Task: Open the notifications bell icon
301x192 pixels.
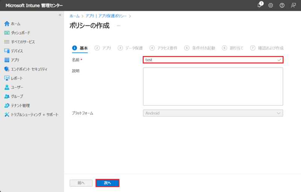Action: coord(260,5)
